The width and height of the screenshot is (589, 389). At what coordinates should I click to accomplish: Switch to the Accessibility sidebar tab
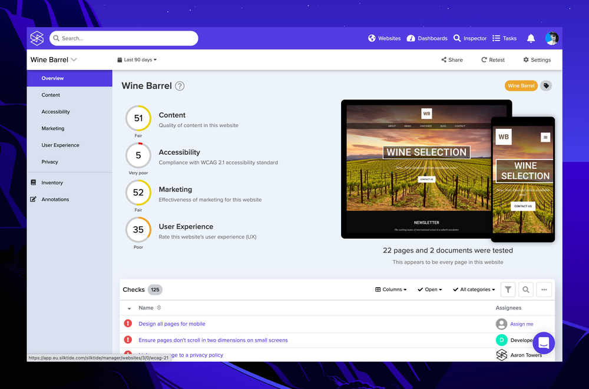55,111
